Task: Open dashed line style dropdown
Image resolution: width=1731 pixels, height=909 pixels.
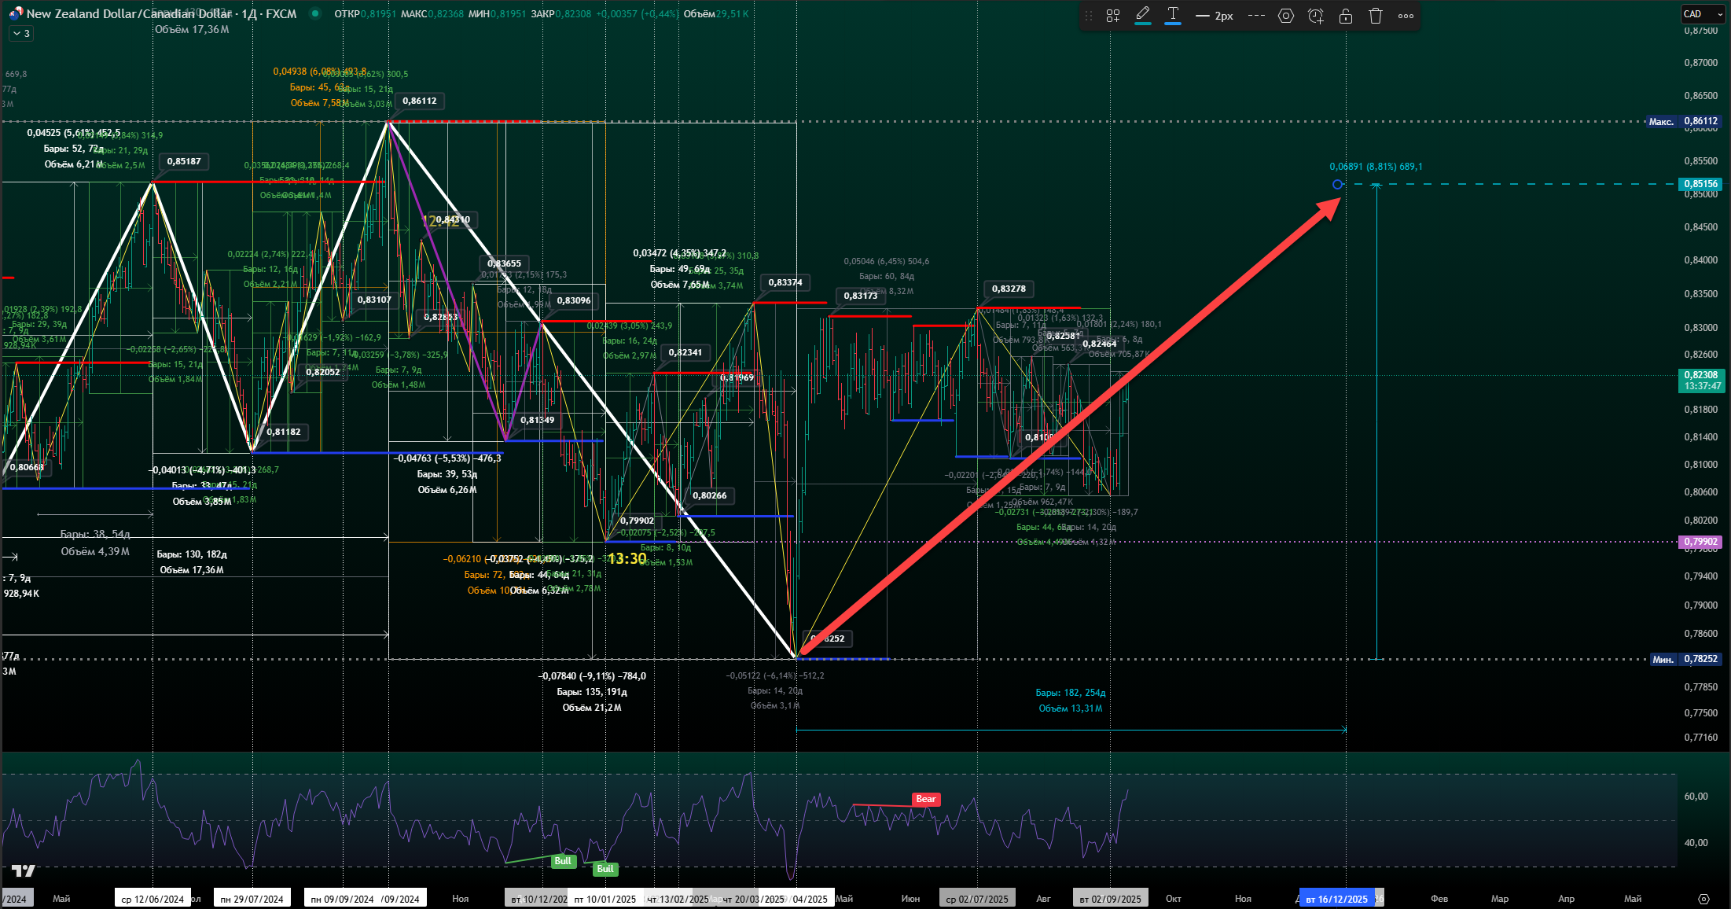Action: tap(1256, 16)
